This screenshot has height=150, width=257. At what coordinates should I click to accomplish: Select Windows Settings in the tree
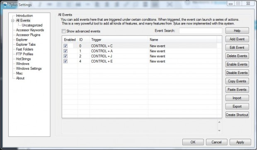[29, 68]
